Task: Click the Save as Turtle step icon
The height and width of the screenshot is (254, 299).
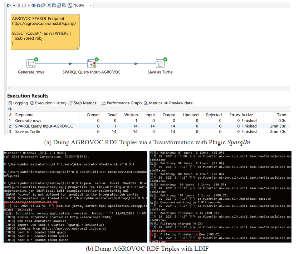Action: pos(160,64)
